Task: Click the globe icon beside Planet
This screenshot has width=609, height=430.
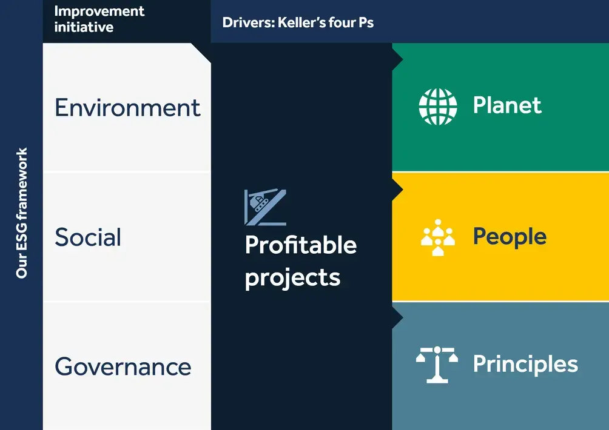Action: point(438,107)
